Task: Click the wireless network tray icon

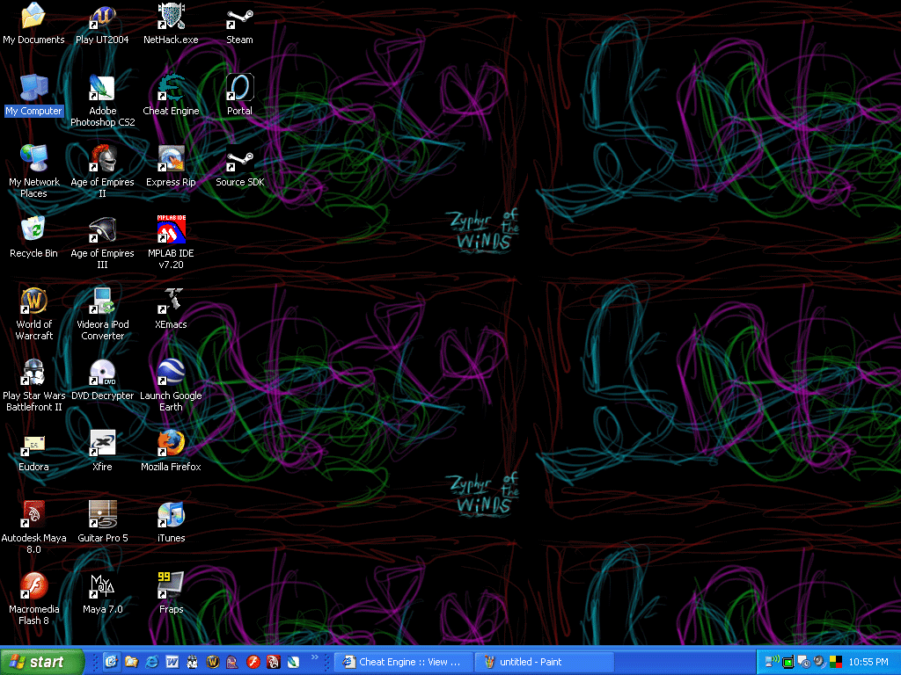Action: pyautogui.click(x=773, y=662)
